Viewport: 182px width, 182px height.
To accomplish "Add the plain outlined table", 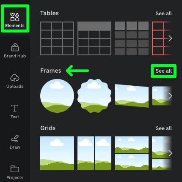I will click(x=57, y=38).
